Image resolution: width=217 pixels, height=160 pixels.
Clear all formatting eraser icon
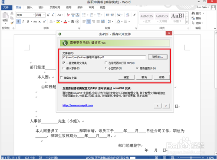point(68,15)
